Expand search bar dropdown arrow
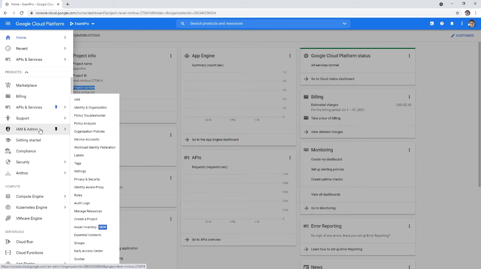481x269 pixels. click(x=344, y=24)
